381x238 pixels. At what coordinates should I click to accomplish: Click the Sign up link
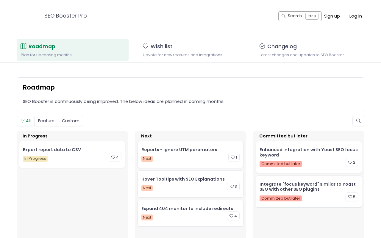point(332,16)
